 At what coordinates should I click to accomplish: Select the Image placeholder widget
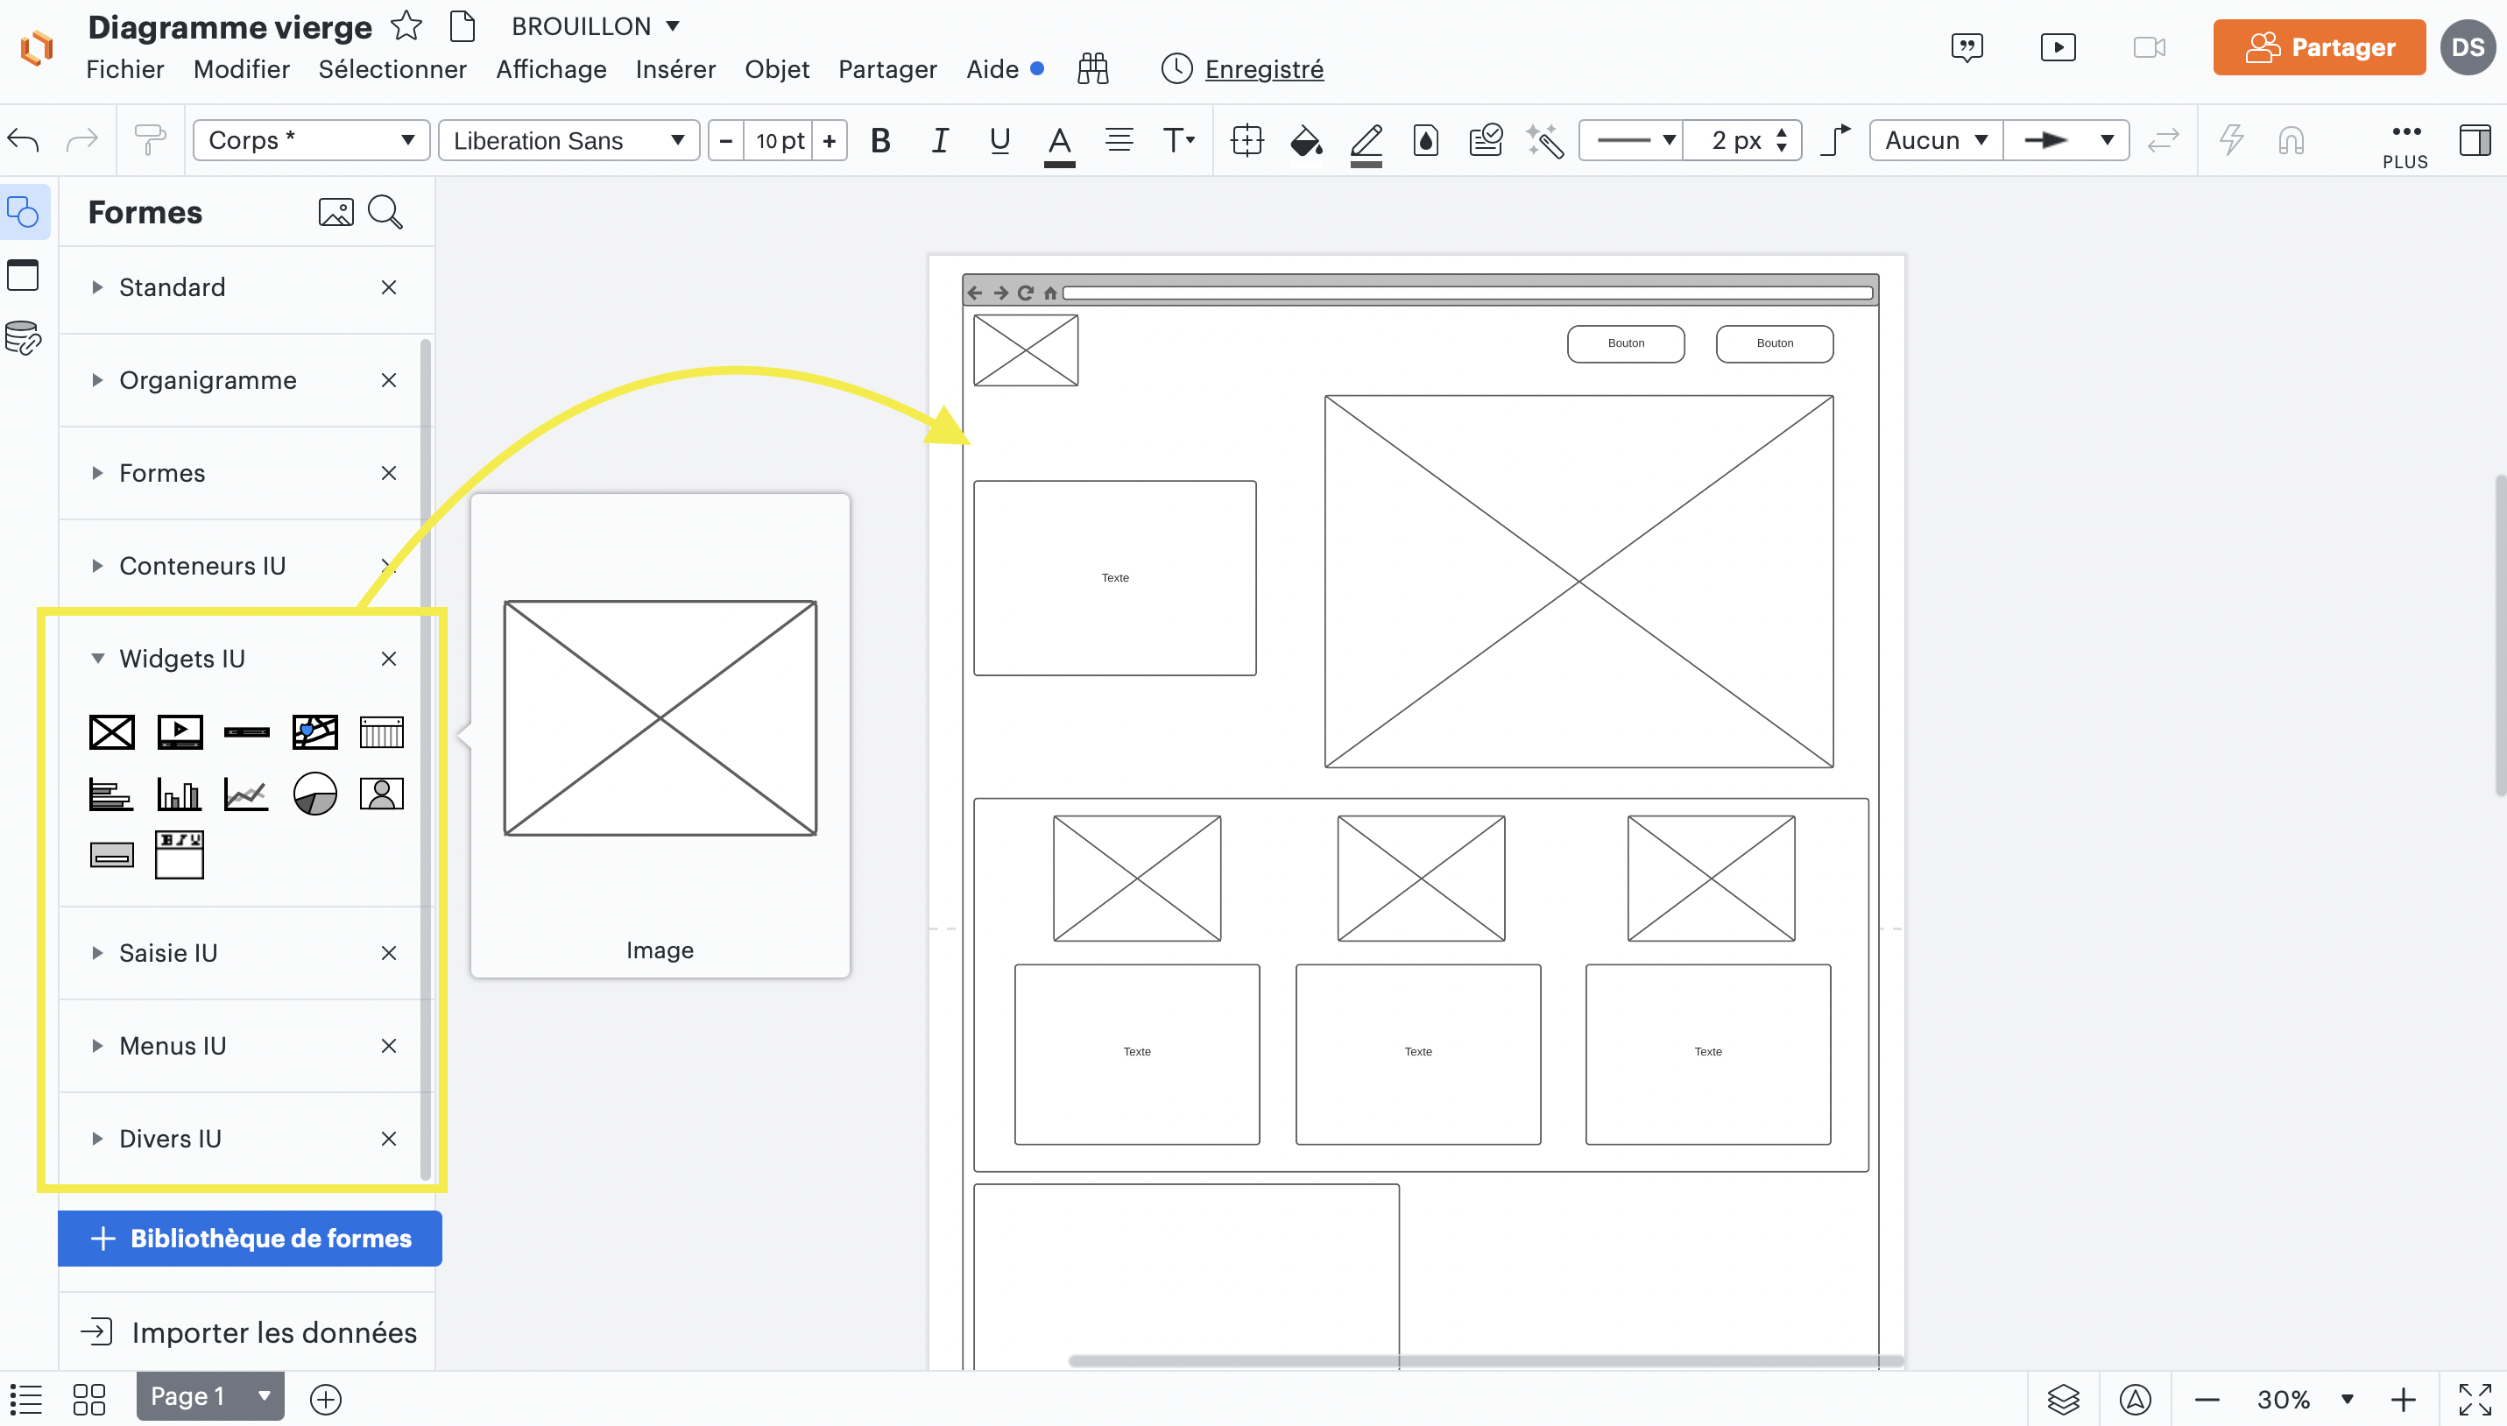tap(111, 732)
